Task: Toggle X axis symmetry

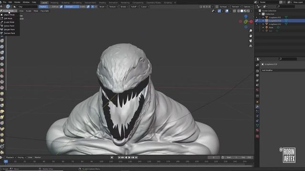Action: point(204,7)
